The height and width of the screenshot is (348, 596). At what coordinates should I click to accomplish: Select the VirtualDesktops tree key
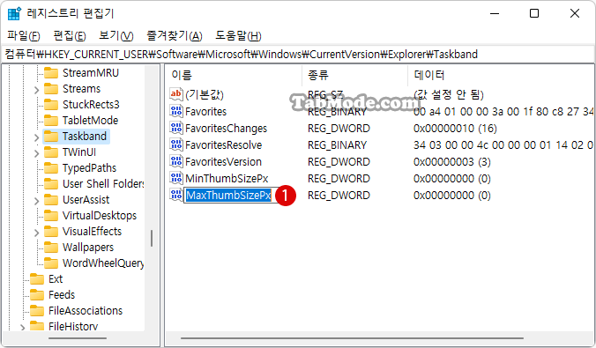point(100,216)
